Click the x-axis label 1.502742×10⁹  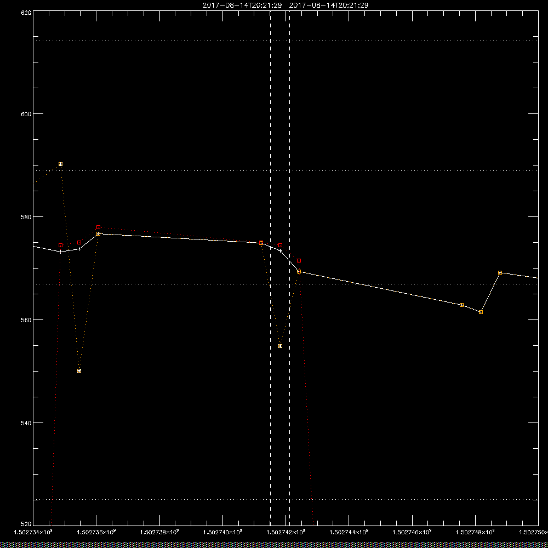pyautogui.click(x=286, y=532)
